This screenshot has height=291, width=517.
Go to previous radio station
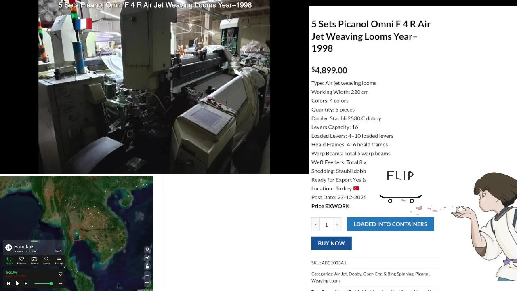pyautogui.click(x=8, y=283)
